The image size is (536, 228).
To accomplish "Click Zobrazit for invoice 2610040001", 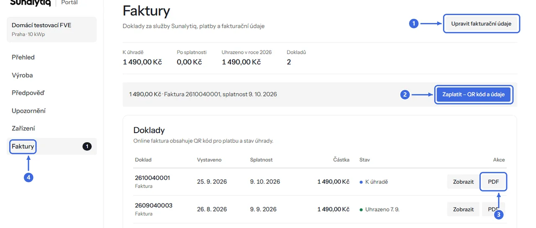I will click(x=463, y=182).
